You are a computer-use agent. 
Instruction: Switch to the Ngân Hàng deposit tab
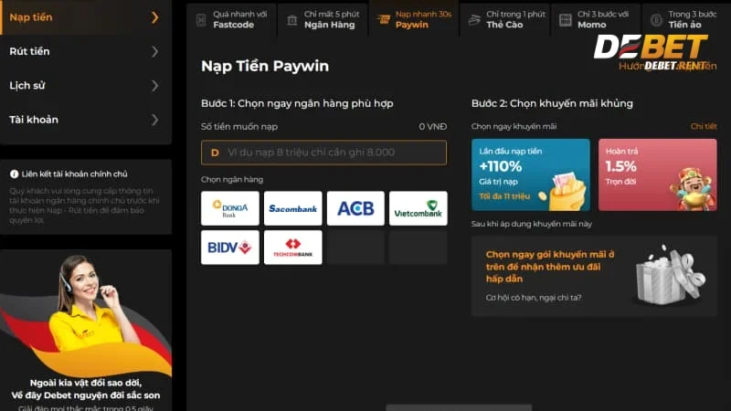click(323, 19)
